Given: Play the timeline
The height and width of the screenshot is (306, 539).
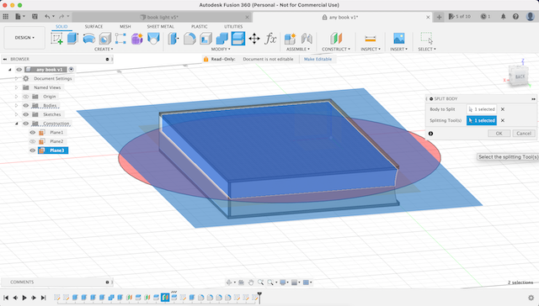Looking at the screenshot, I should click(x=24, y=298).
